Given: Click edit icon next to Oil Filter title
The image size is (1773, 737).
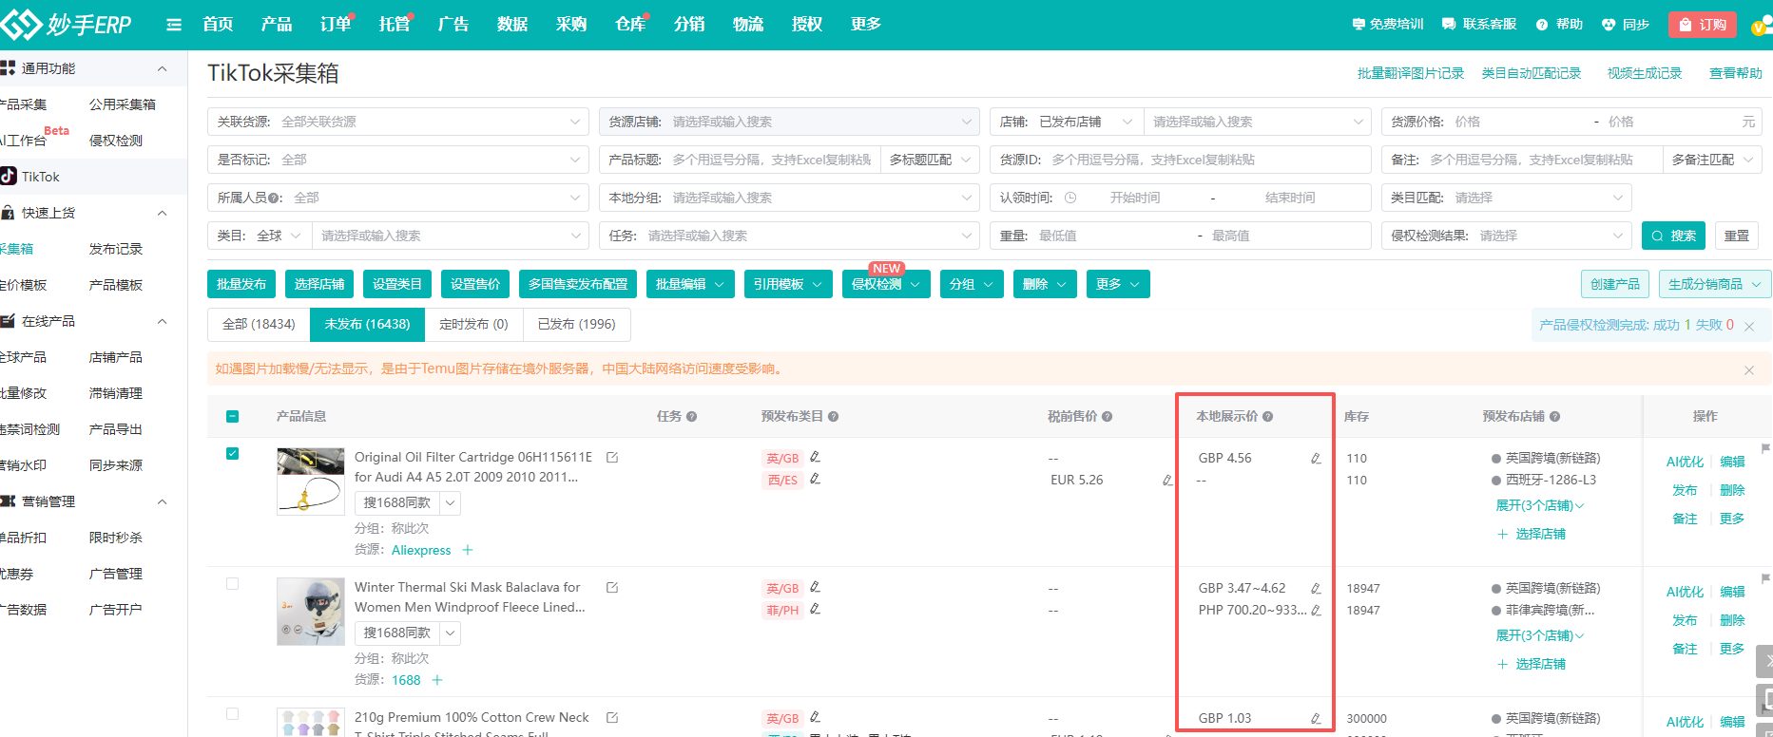Looking at the screenshot, I should tap(612, 458).
